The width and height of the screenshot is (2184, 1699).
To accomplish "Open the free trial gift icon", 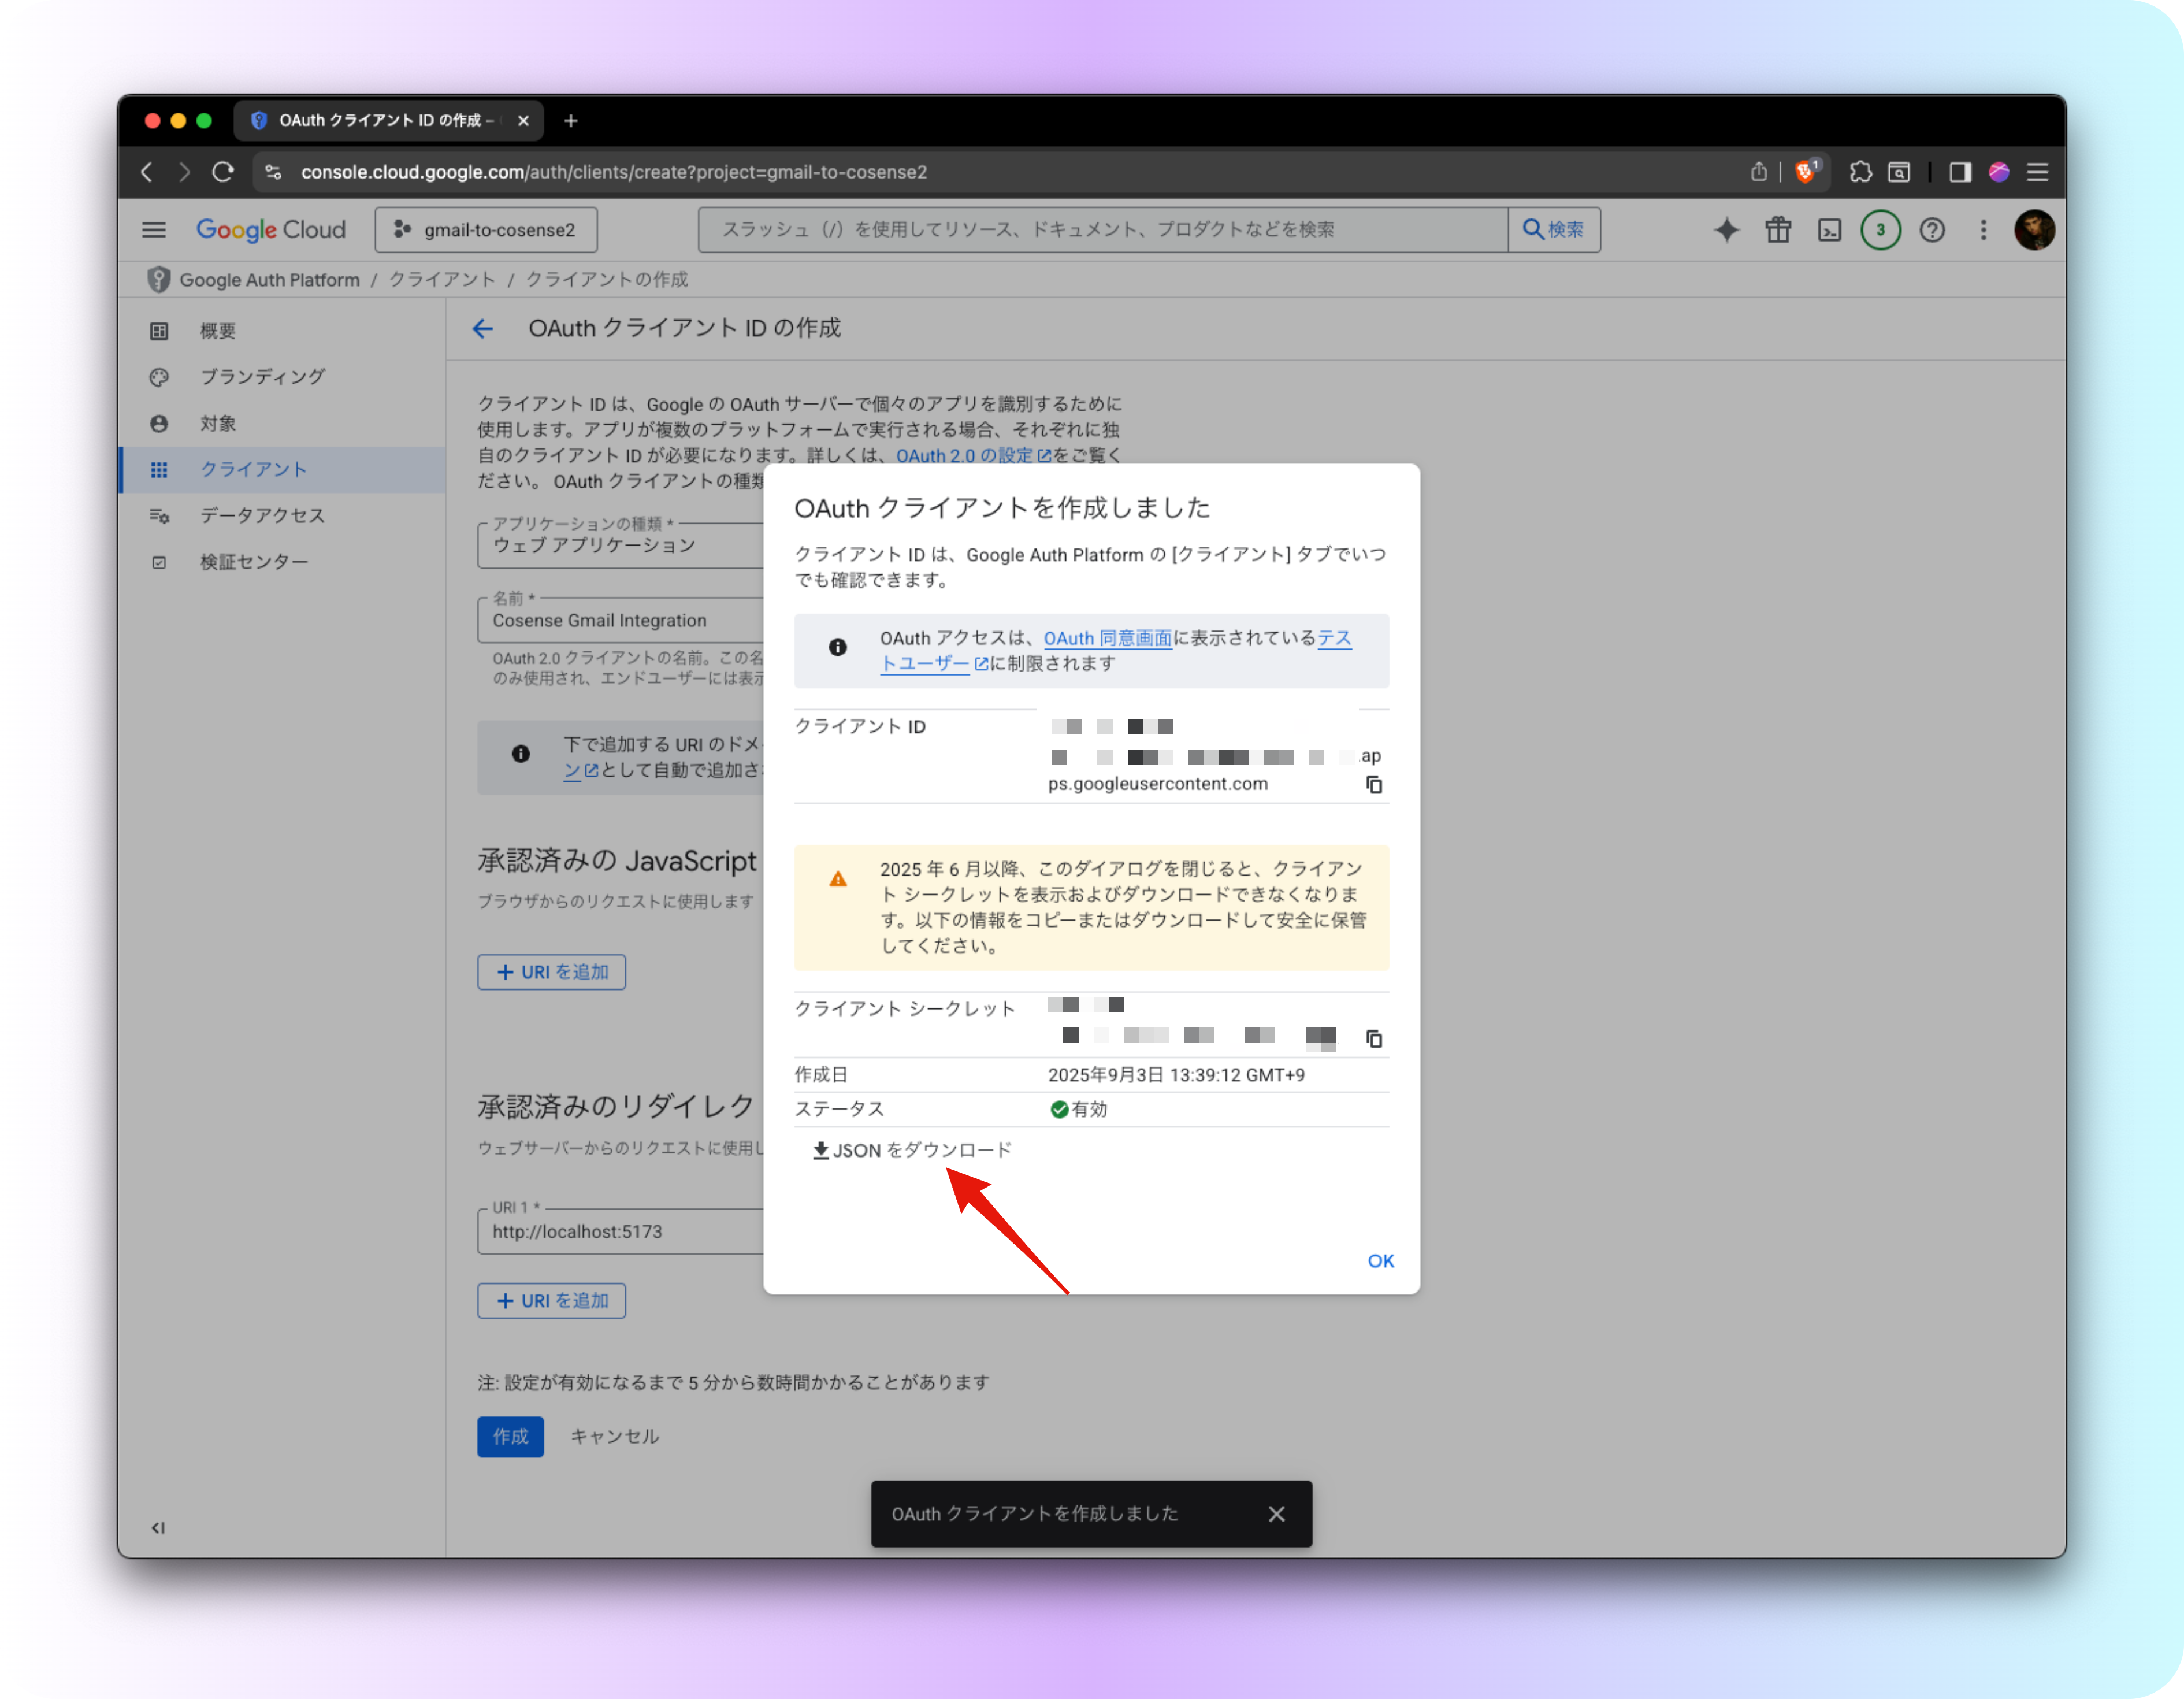I will 1779,230.
